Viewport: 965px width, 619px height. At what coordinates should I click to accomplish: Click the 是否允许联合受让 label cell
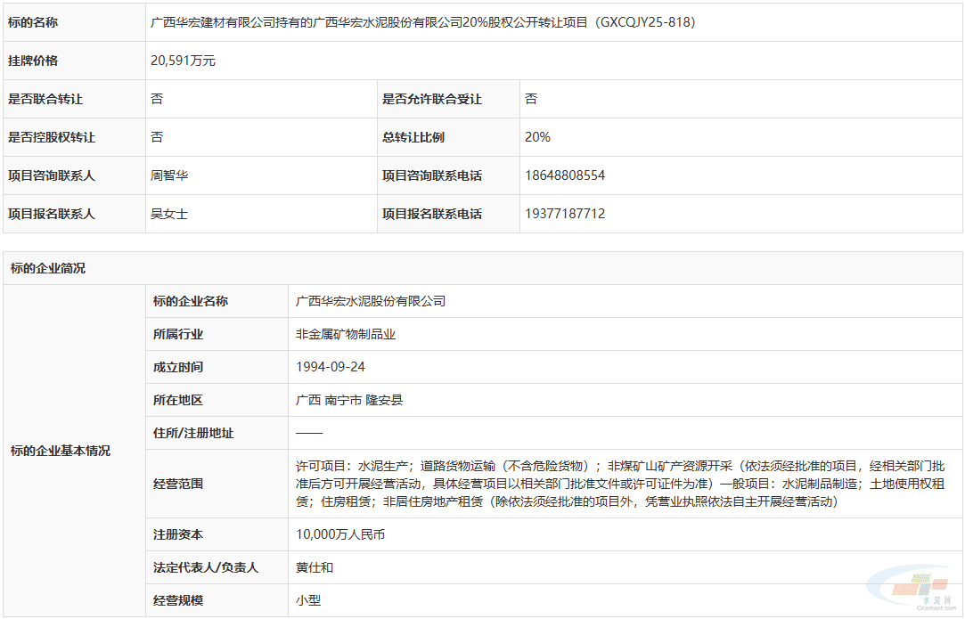tap(432, 99)
